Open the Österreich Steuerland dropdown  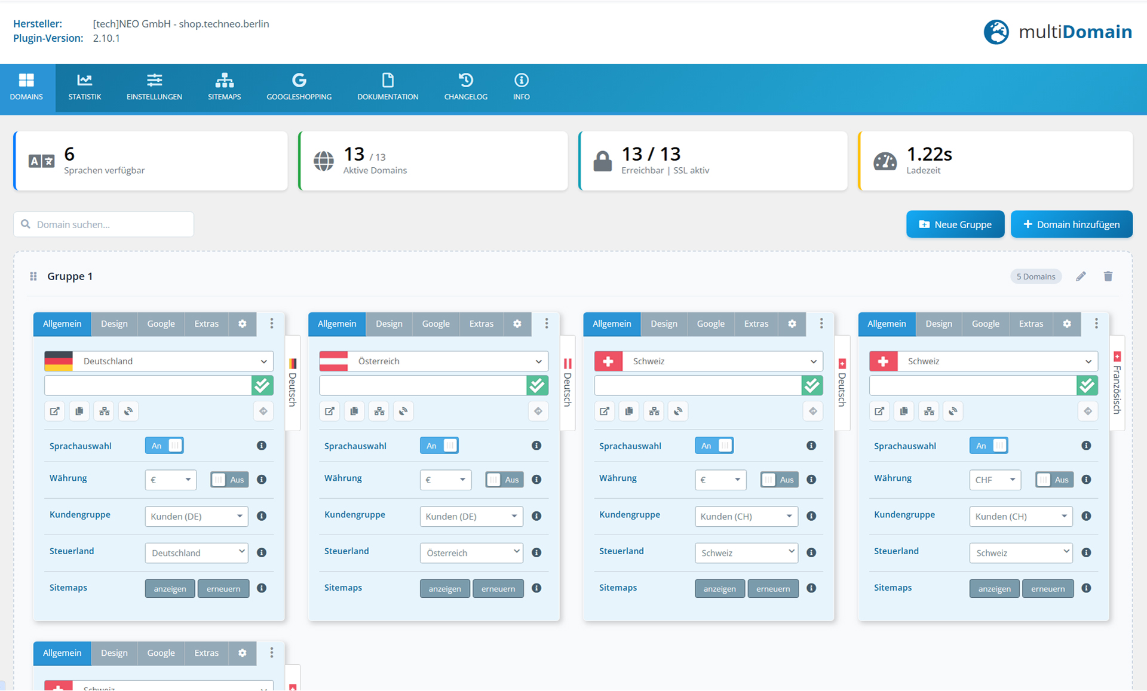[x=471, y=553]
